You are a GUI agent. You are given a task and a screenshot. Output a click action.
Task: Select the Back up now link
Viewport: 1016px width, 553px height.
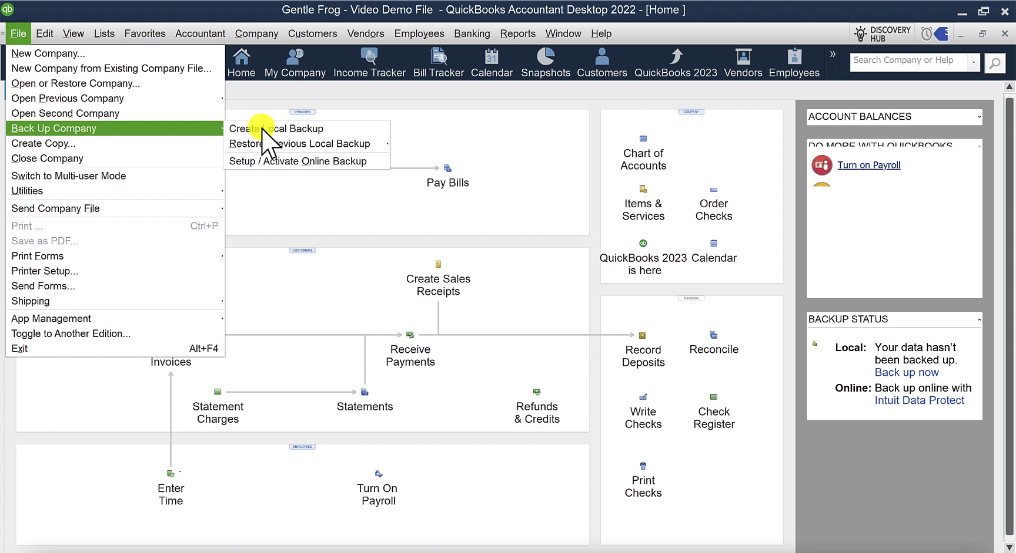pyautogui.click(x=907, y=372)
